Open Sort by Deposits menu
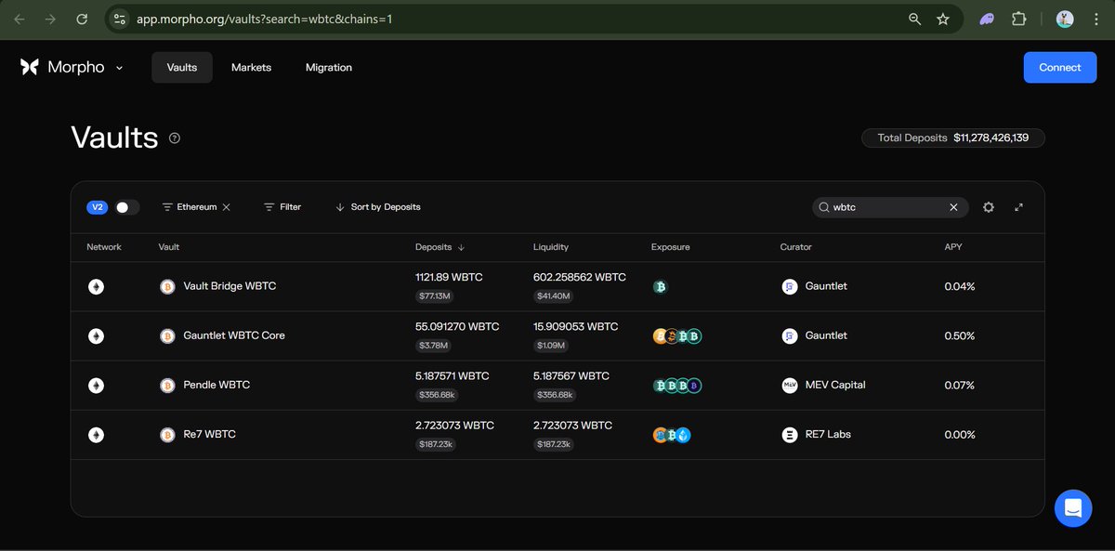This screenshot has height=551, width=1115. (378, 207)
